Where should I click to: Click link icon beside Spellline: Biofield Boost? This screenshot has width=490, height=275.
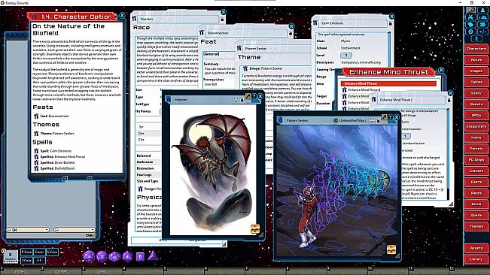(36, 168)
